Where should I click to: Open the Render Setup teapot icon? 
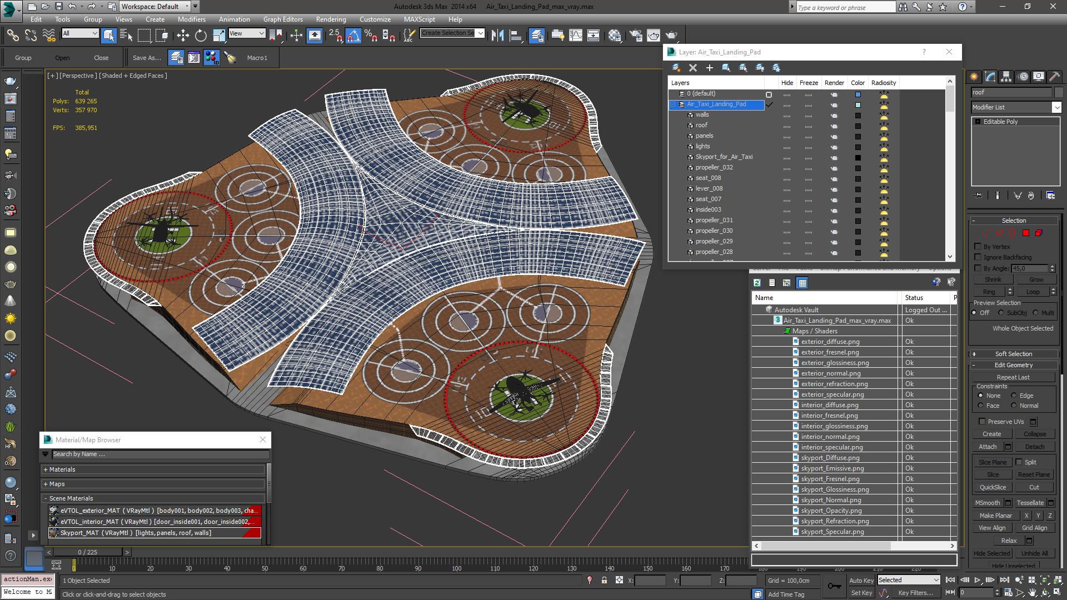pyautogui.click(x=635, y=36)
